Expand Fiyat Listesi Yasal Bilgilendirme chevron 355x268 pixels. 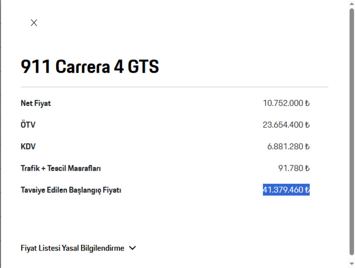(132, 248)
